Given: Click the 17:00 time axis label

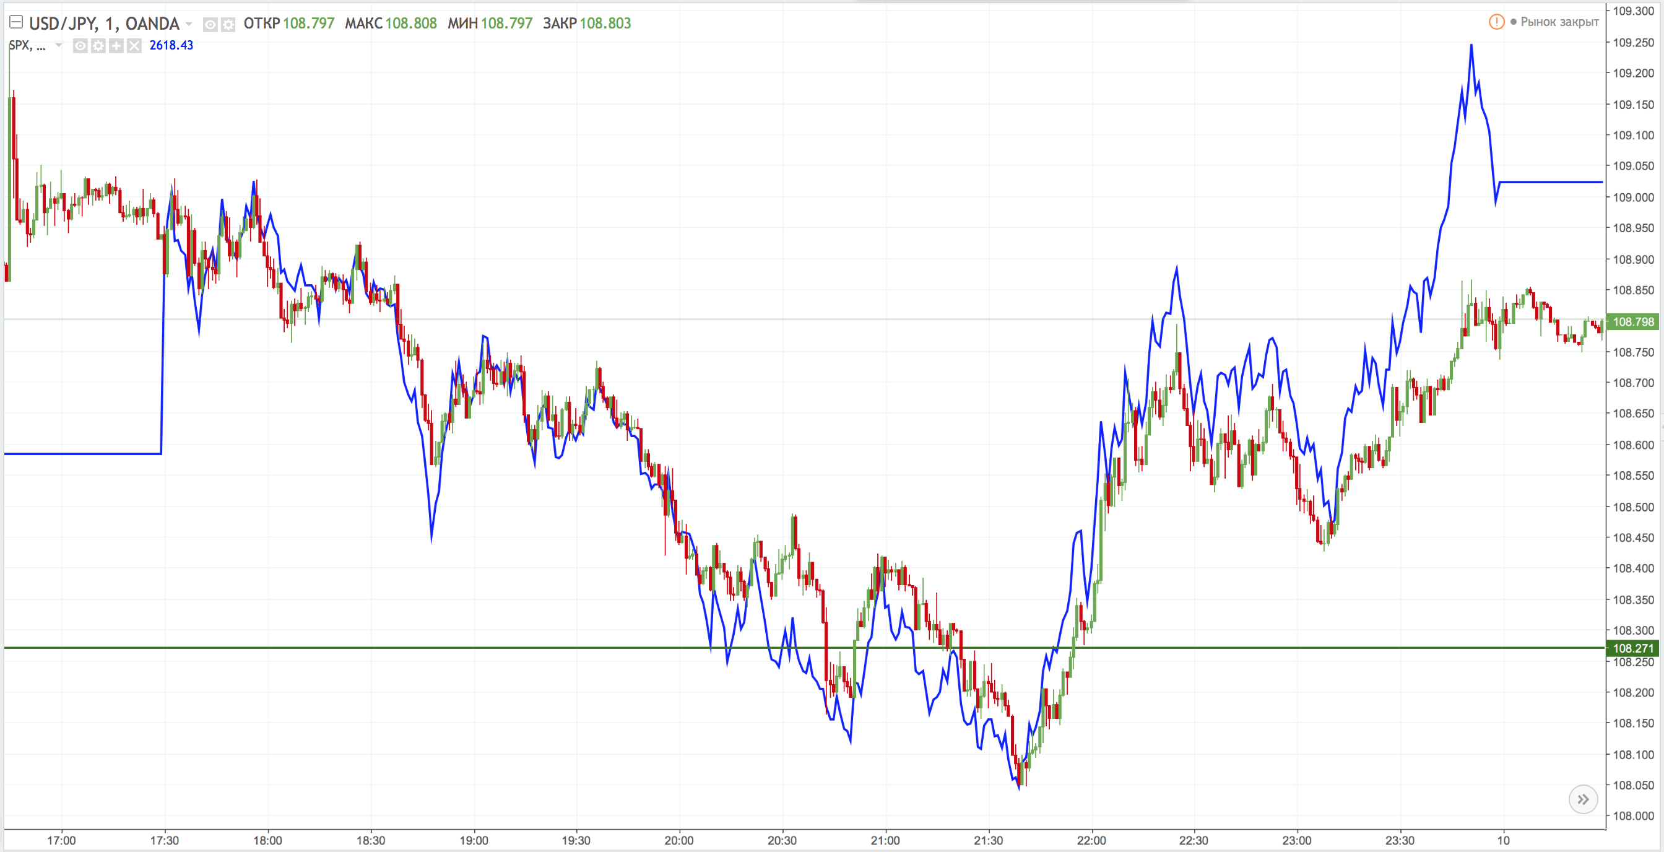Looking at the screenshot, I should [61, 840].
